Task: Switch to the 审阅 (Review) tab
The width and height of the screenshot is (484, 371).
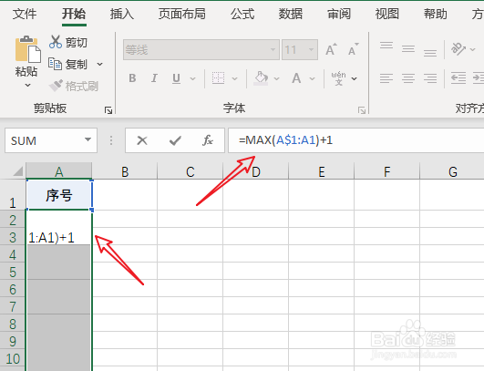Action: (339, 14)
